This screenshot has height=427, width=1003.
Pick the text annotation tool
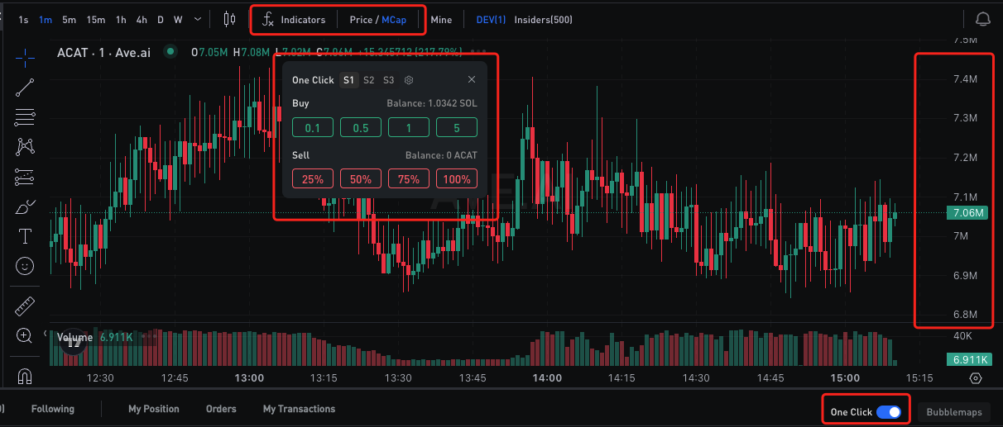25,236
